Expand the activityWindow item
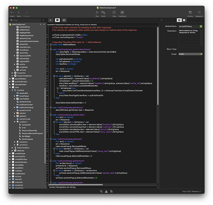 tap(10, 82)
